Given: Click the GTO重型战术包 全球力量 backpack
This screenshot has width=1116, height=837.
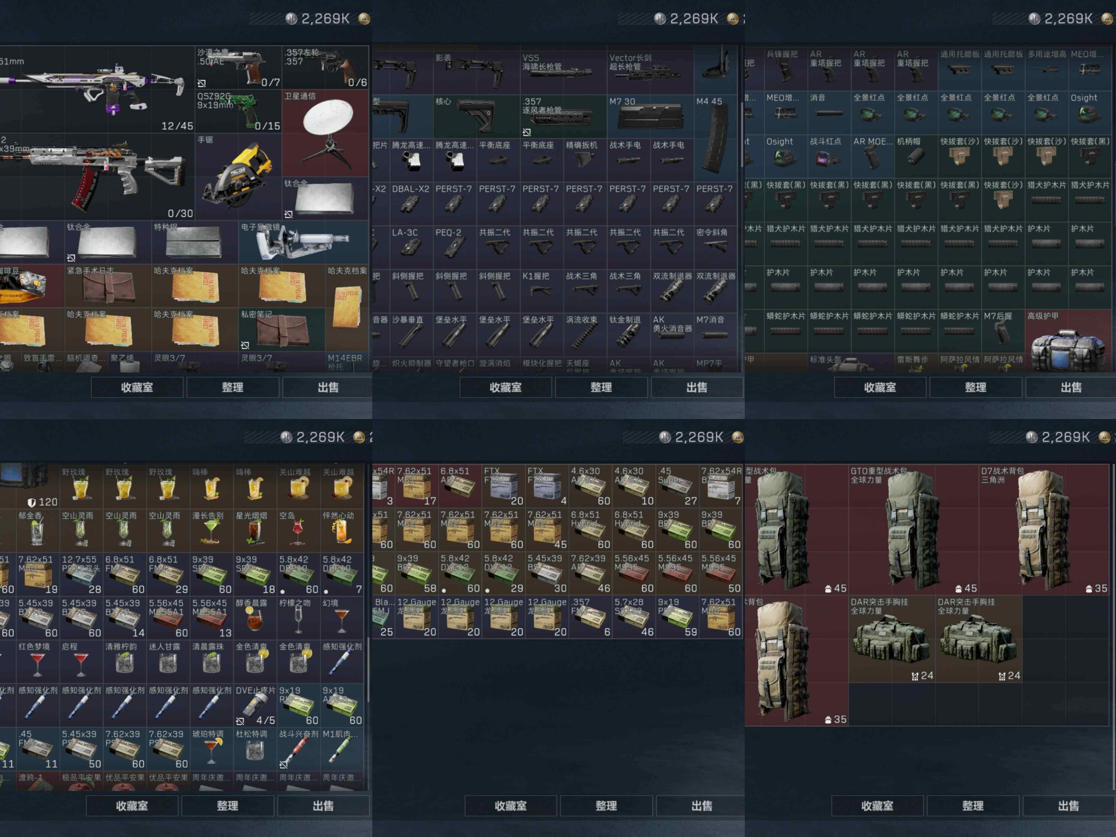Looking at the screenshot, I should coord(913,530).
